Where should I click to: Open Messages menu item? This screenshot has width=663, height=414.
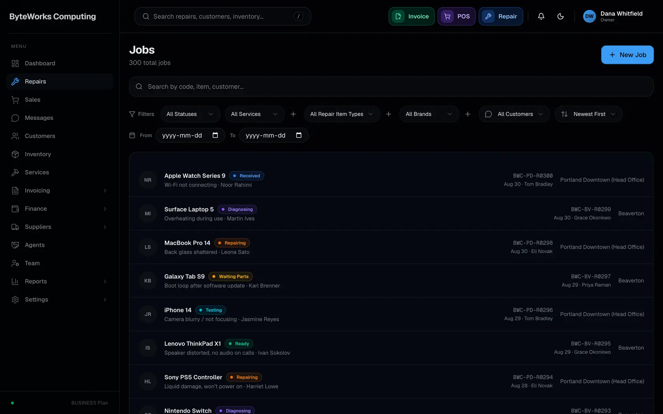[60, 118]
